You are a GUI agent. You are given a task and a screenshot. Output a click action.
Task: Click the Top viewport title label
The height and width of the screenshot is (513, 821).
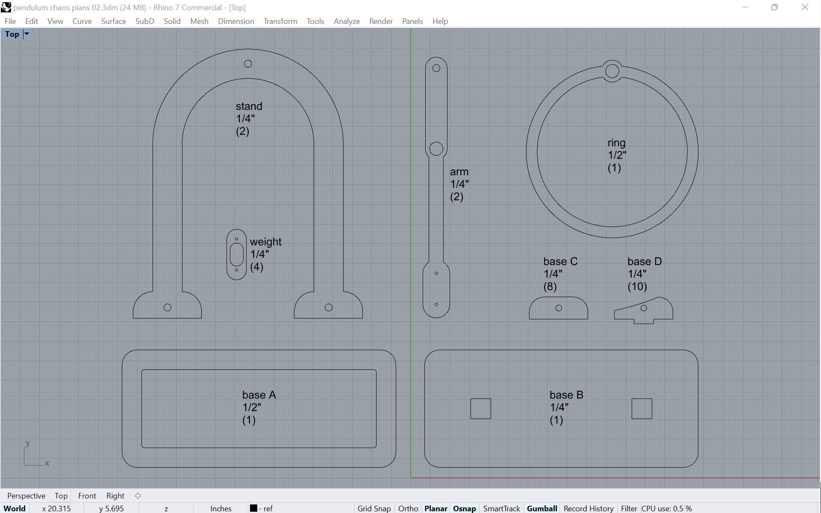[12, 34]
